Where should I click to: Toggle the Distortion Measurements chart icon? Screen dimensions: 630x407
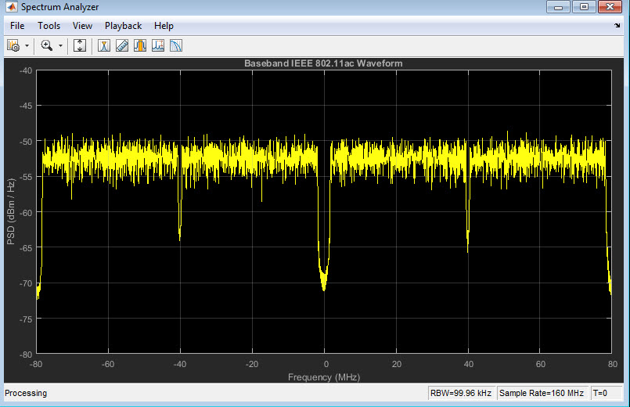(x=157, y=45)
